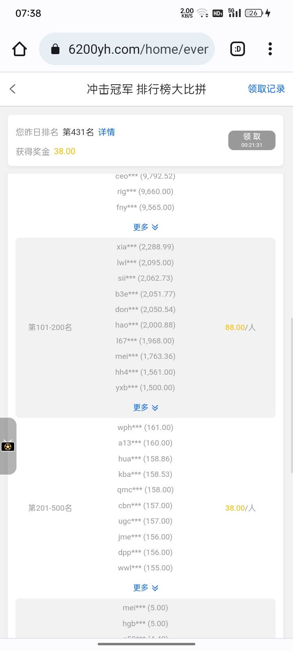Tap the back arrow icon
This screenshot has width=293, height=651.
13,89
